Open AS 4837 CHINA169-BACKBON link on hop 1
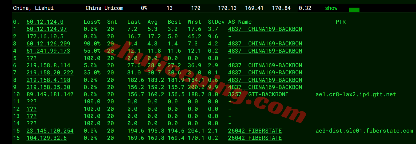Viewport: 416px width, 144px height. [x=265, y=29]
